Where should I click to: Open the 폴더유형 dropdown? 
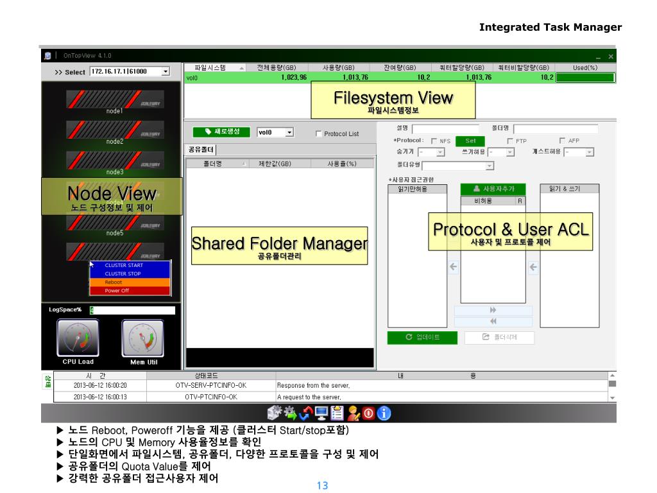coord(490,166)
